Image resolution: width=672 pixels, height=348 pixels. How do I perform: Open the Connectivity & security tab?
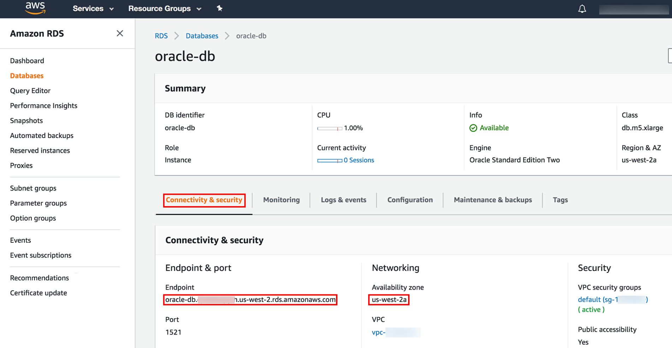204,200
